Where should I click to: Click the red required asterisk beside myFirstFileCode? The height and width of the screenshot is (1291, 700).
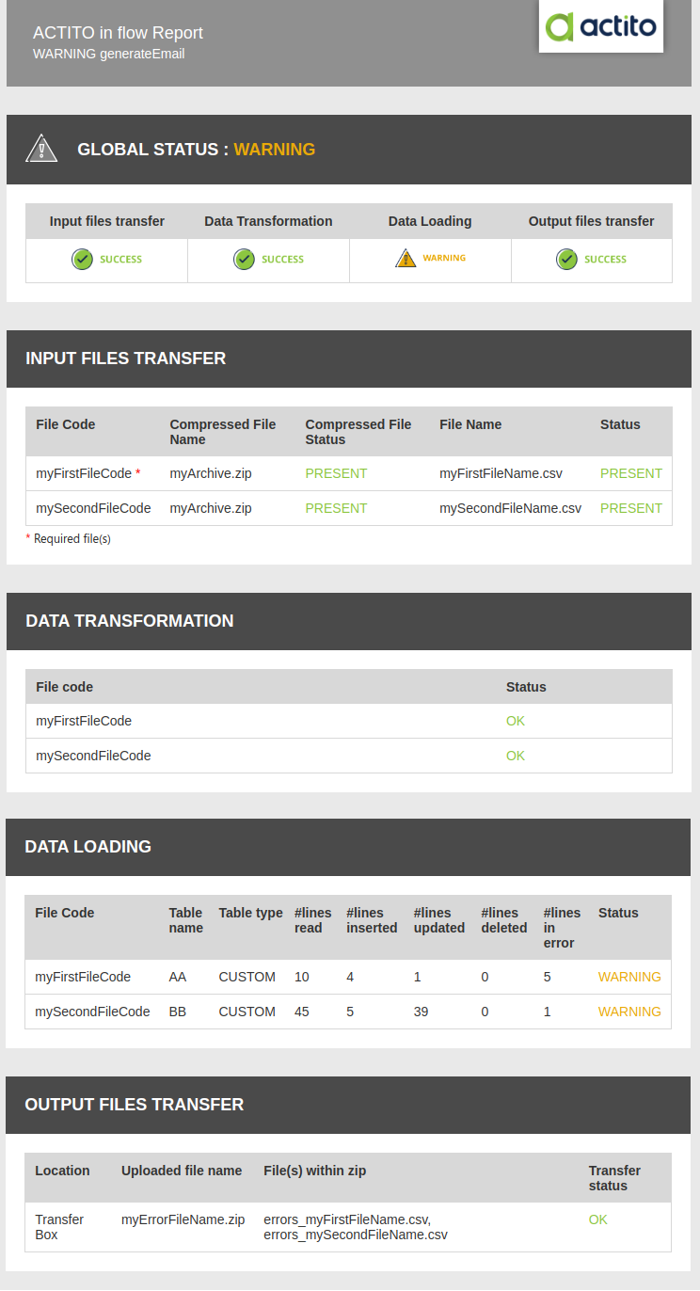[x=138, y=472]
